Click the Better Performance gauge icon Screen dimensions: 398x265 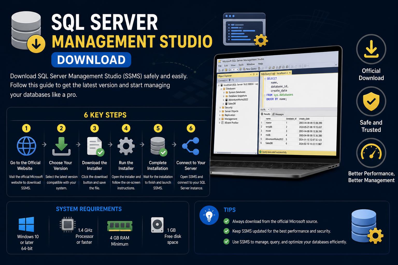[371, 153]
